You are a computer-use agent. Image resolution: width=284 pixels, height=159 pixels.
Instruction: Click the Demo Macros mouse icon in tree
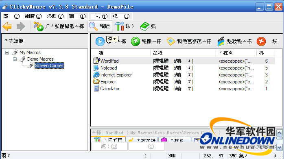point(22,59)
